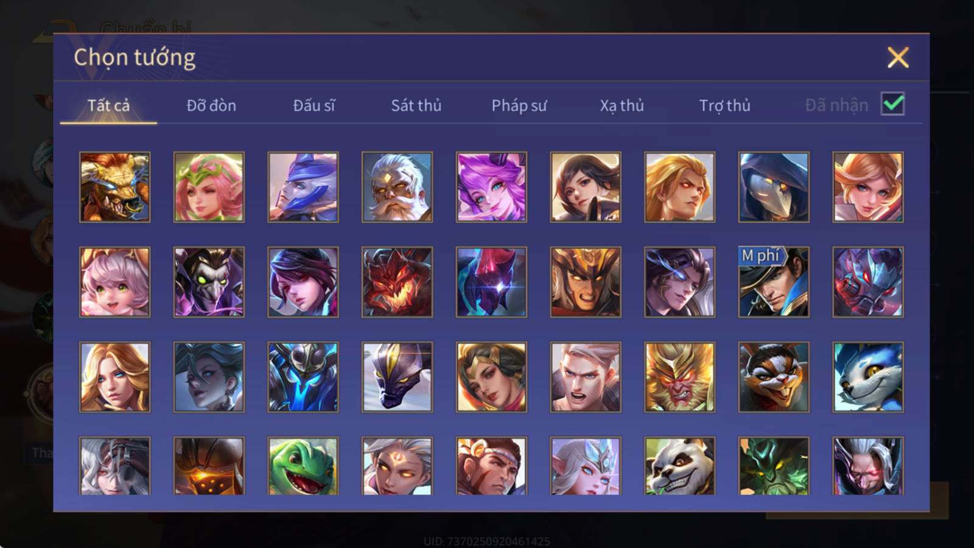Toggle the 'Đã nhận' checkbox
The height and width of the screenshot is (548, 974).
[892, 104]
